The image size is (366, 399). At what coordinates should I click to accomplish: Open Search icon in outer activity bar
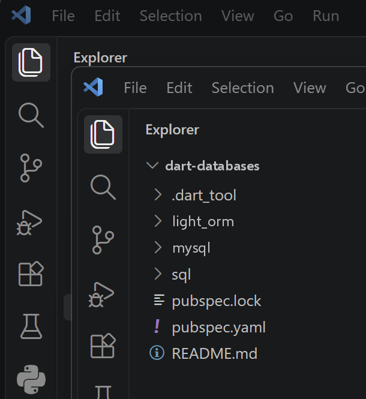coord(31,115)
